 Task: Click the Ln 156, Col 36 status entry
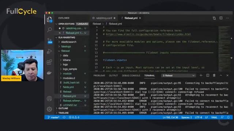170,117
